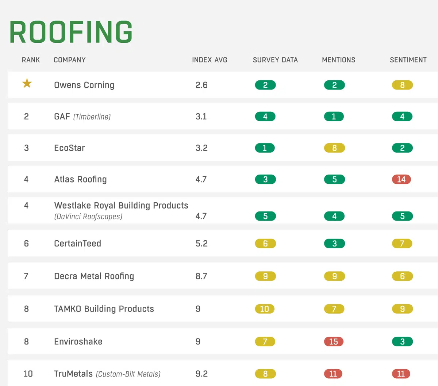Click TruMetals red mentions badge 11
This screenshot has width=438, height=386.
[x=333, y=374]
